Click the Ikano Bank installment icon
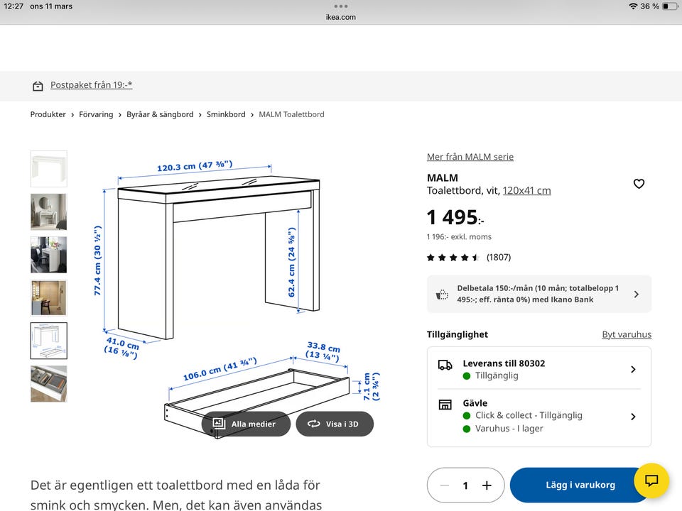This screenshot has width=682, height=511. [442, 294]
